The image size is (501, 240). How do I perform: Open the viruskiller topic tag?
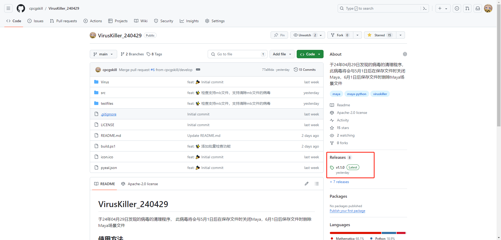[380, 94]
